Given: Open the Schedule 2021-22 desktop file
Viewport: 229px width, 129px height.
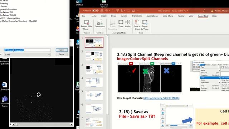Looking at the screenshot, I should [x=104, y=4].
